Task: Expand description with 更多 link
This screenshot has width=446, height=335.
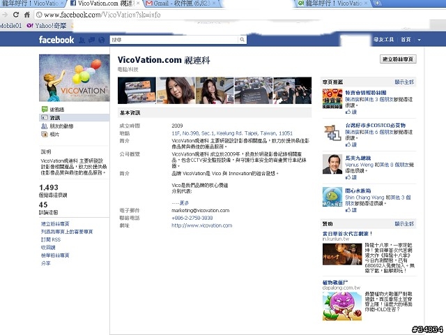Action: [x=184, y=203]
